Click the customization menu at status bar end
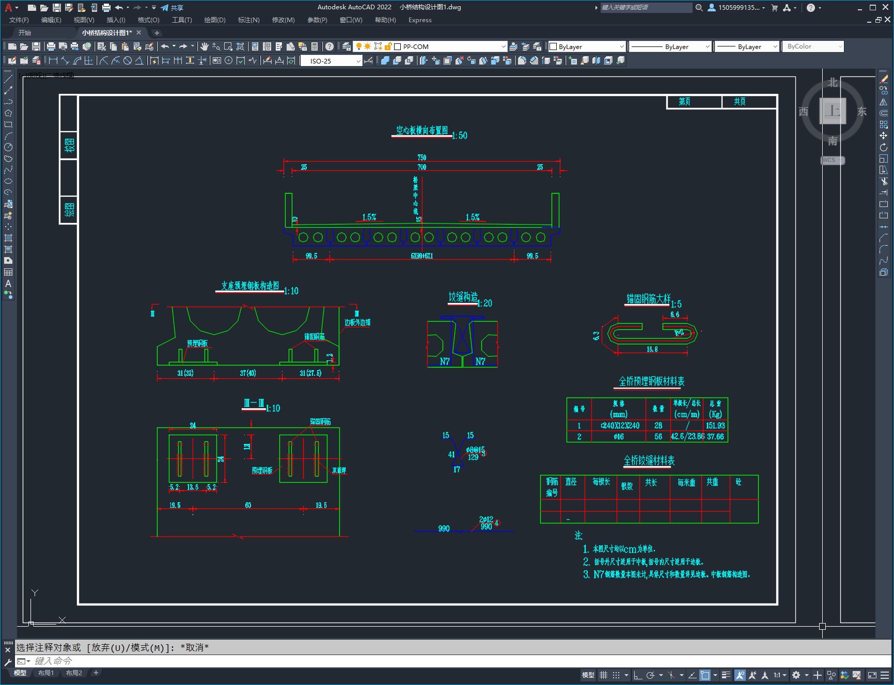This screenshot has height=685, width=894. point(885,675)
